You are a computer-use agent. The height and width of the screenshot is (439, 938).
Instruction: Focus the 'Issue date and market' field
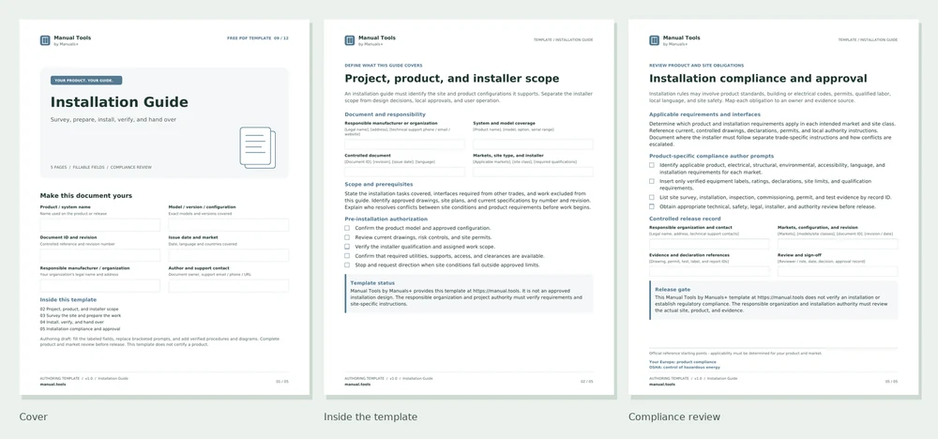[229, 255]
